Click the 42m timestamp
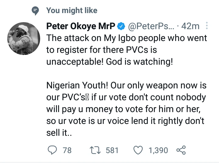The width and height of the screenshot is (219, 164). 190,26
